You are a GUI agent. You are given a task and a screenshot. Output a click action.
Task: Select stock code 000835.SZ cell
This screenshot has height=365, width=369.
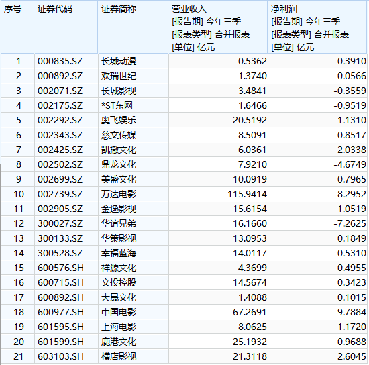point(66,61)
